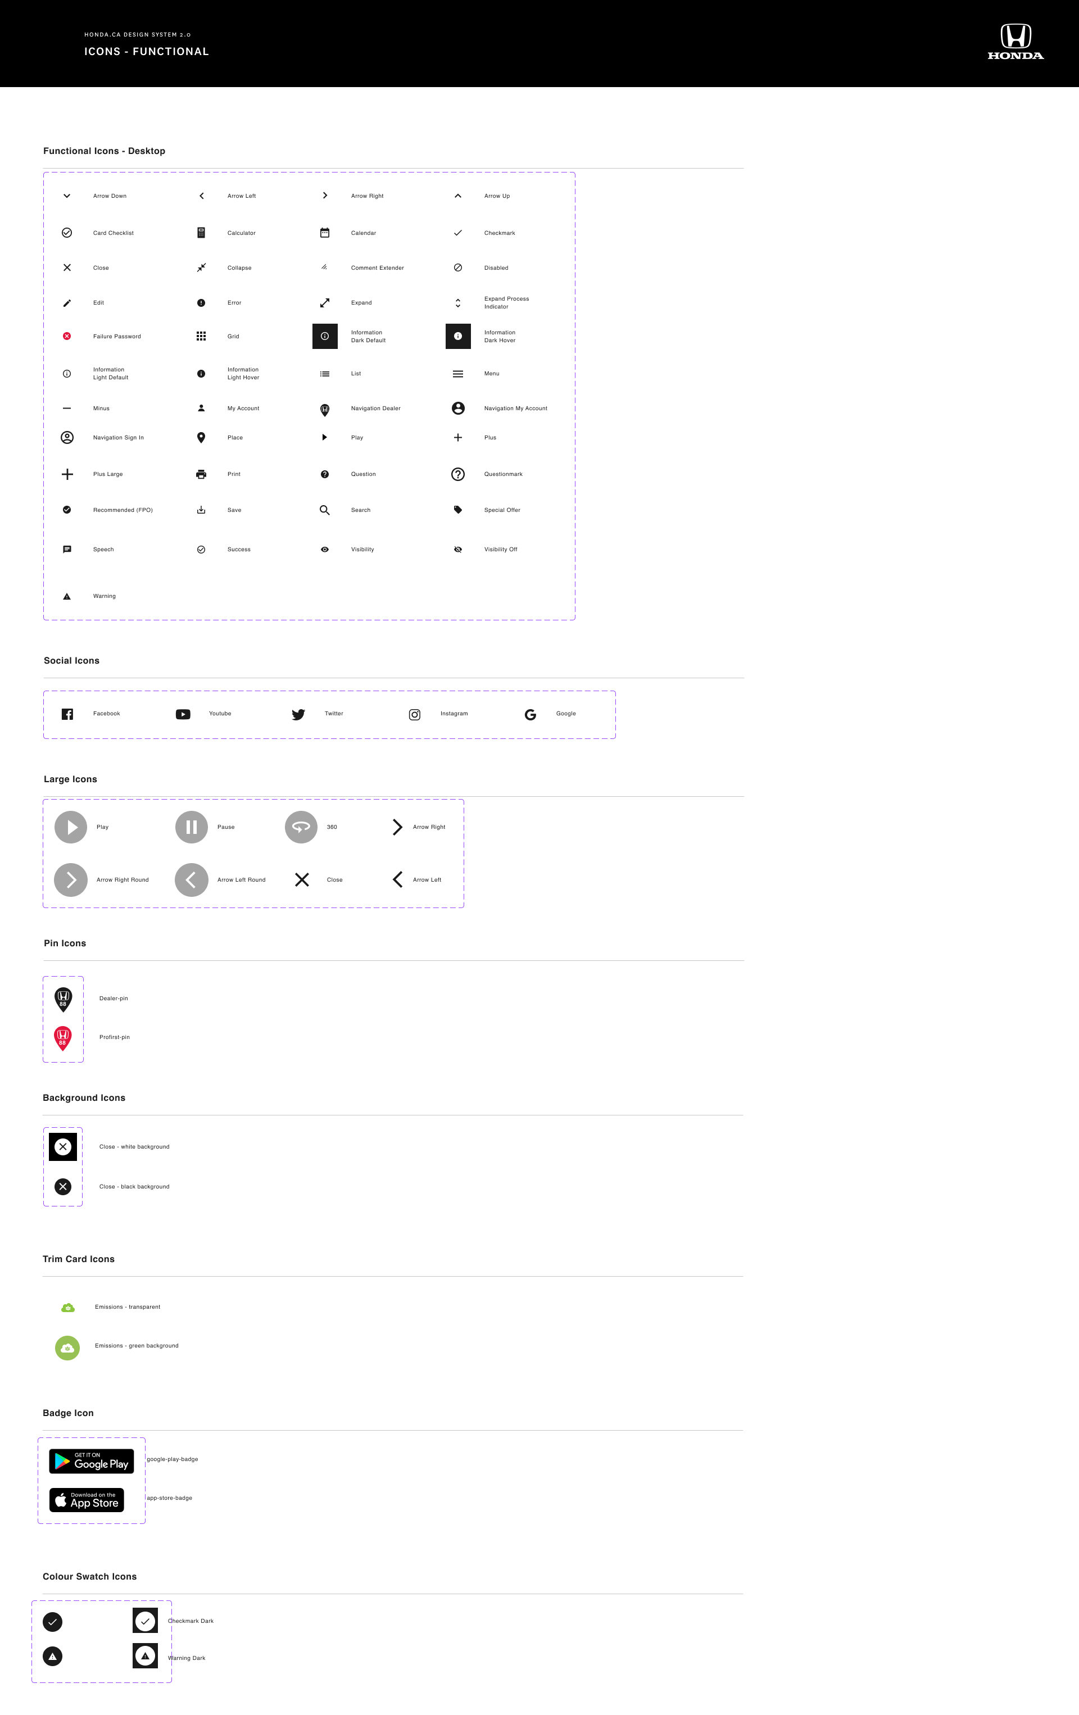Click the green Emissions background icon
The image size is (1079, 1715).
coord(67,1348)
